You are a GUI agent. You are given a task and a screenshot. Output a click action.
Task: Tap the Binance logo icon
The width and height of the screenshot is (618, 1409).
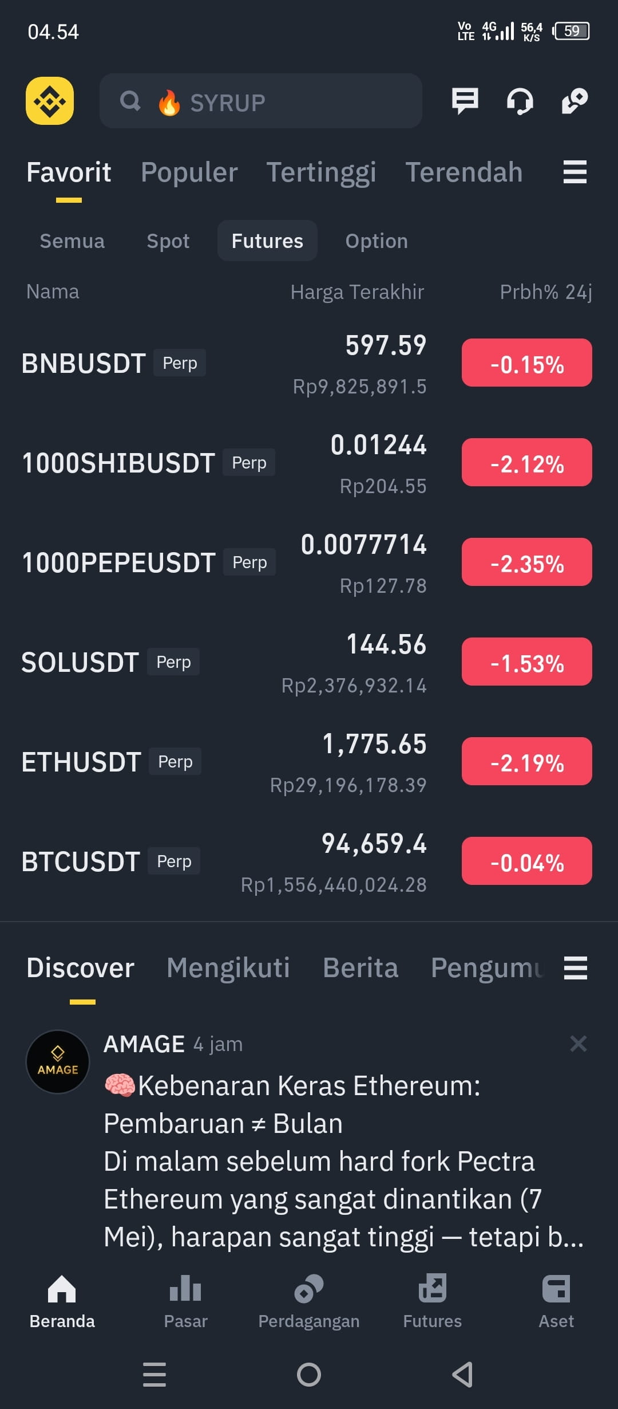pos(50,101)
